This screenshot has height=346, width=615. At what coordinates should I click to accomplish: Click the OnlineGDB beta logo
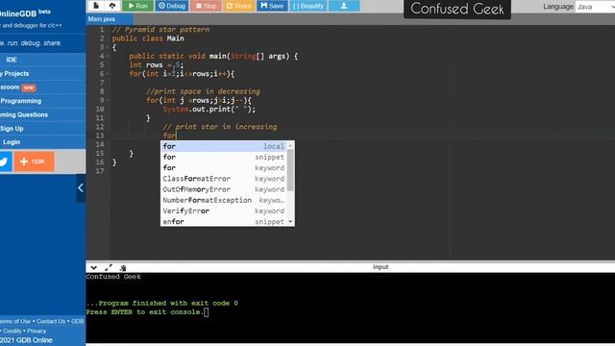tap(26, 12)
